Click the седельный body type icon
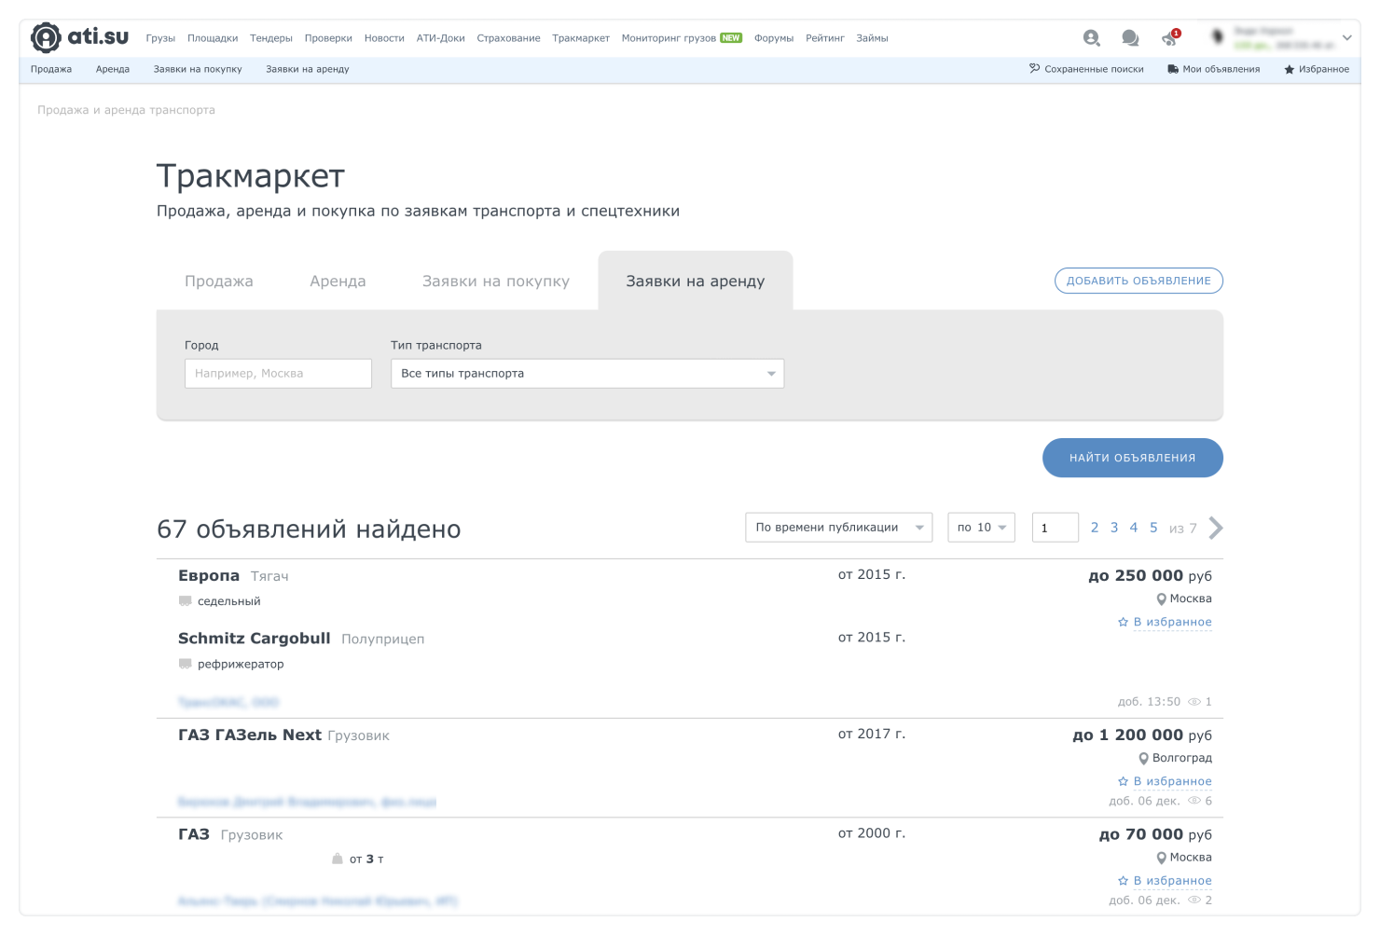 point(185,601)
